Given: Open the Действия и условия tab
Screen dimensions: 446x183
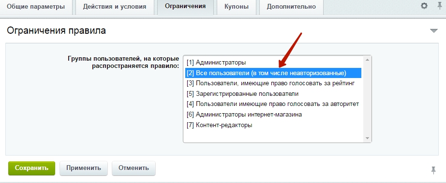Looking at the screenshot, I should 115,7.
